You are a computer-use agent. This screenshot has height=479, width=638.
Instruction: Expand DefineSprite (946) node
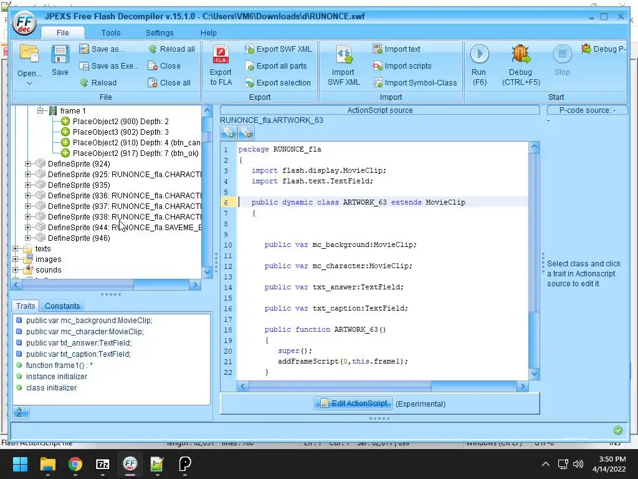click(27, 238)
